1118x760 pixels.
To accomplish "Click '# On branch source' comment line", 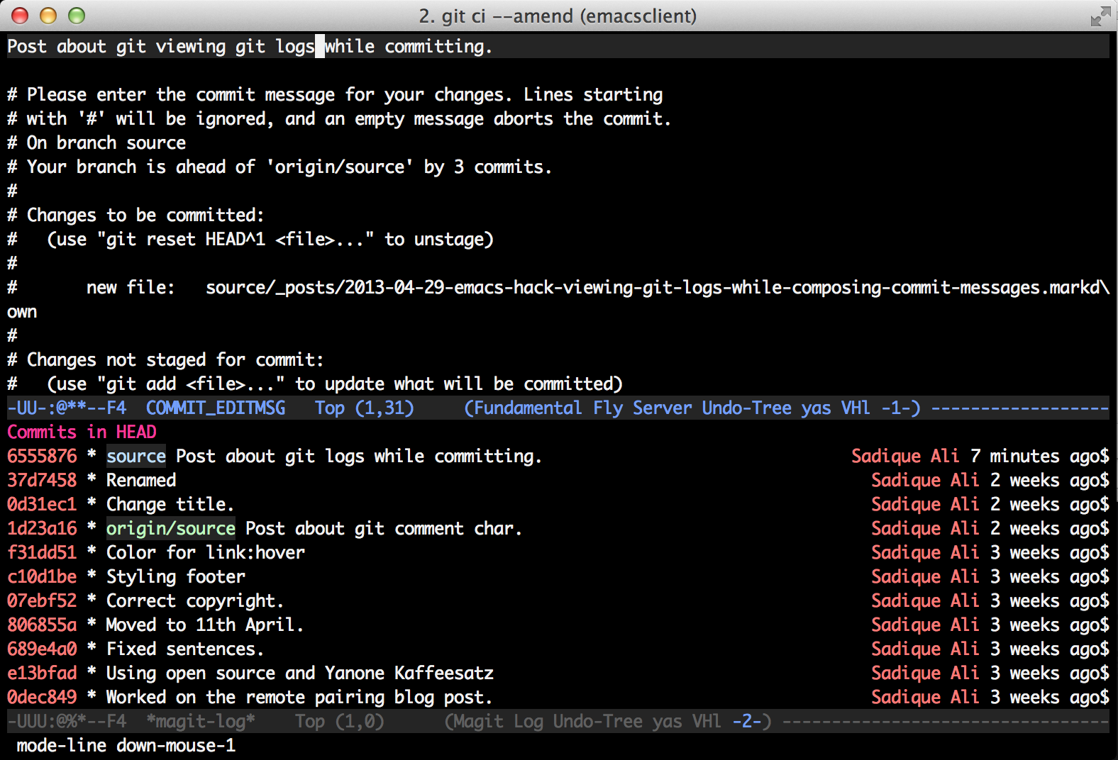I will click(x=96, y=142).
